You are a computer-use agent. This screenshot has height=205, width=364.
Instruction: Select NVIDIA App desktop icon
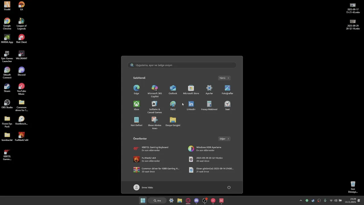point(7,39)
